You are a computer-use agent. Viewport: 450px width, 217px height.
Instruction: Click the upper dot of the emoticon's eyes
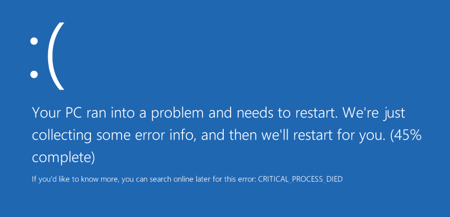(34, 41)
